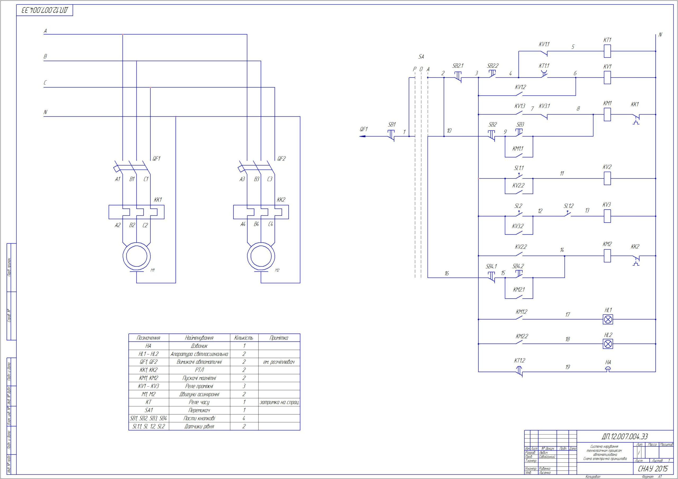Viewport: 678px width, 479px height.
Task: Click the SA switch label
Action: pyautogui.click(x=421, y=56)
